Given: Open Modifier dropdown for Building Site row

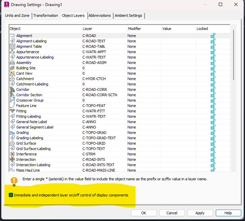Looking at the screenshot, I should pos(144,68).
